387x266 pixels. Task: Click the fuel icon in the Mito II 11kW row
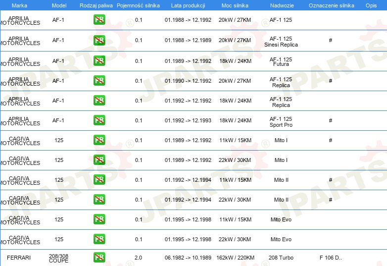click(99, 180)
